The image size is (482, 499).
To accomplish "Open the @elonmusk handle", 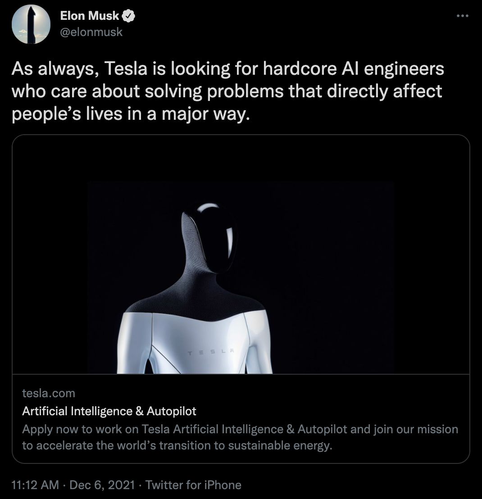I will (90, 32).
